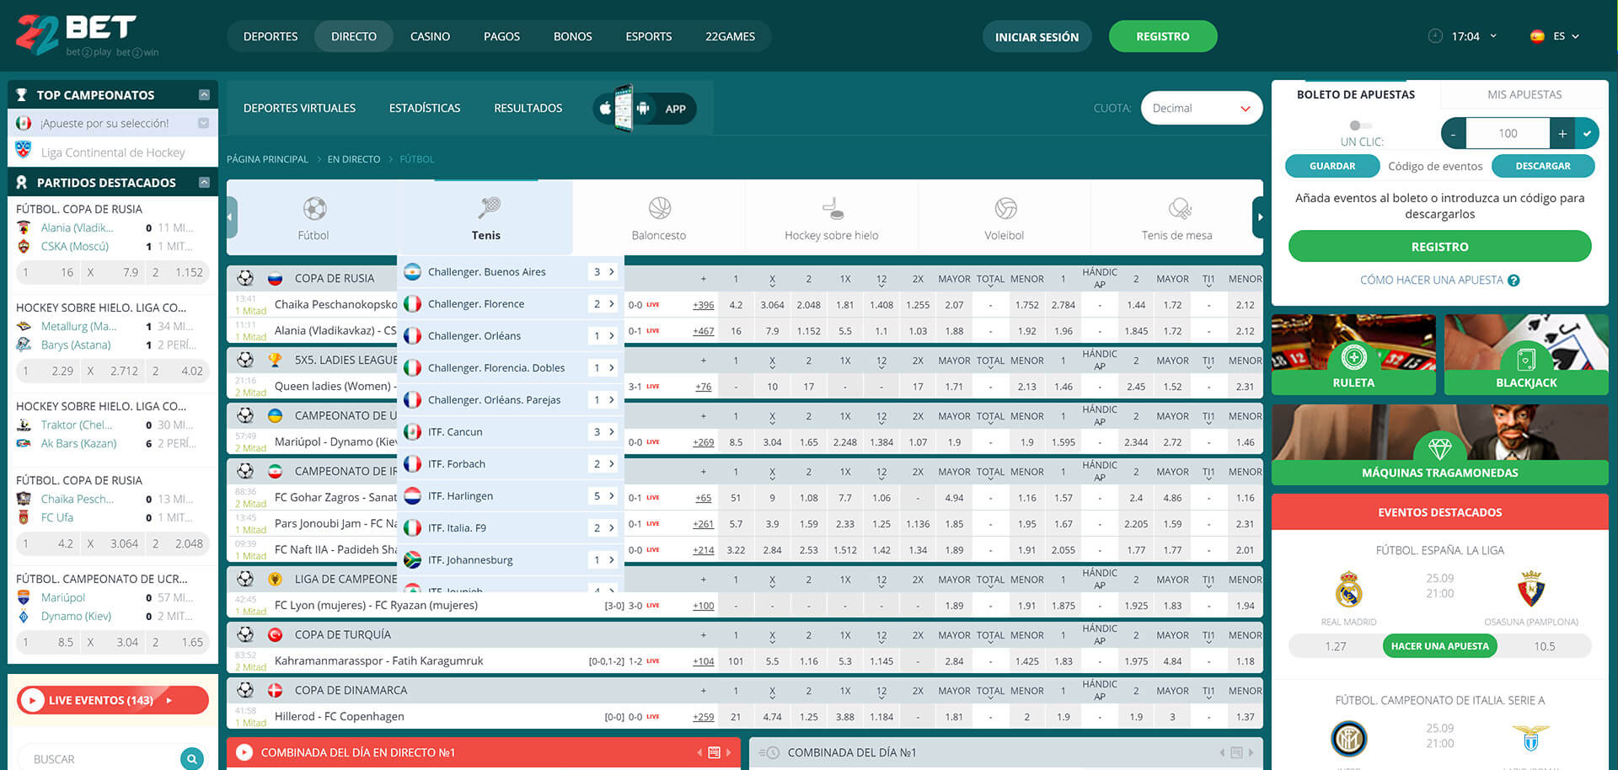Expand Copa de Rusia markets plus
This screenshot has width=1618, height=770.
[x=703, y=279]
